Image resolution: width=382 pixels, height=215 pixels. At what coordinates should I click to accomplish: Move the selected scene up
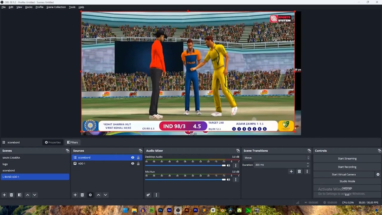tap(27, 195)
